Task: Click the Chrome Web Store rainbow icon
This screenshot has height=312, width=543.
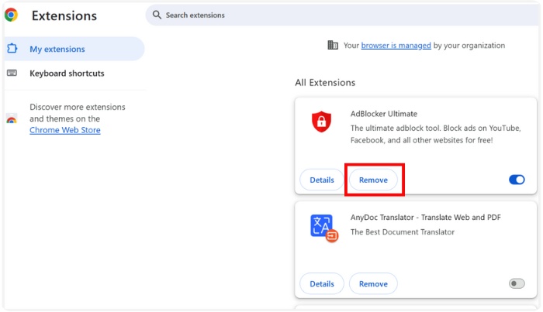Action: tap(12, 118)
